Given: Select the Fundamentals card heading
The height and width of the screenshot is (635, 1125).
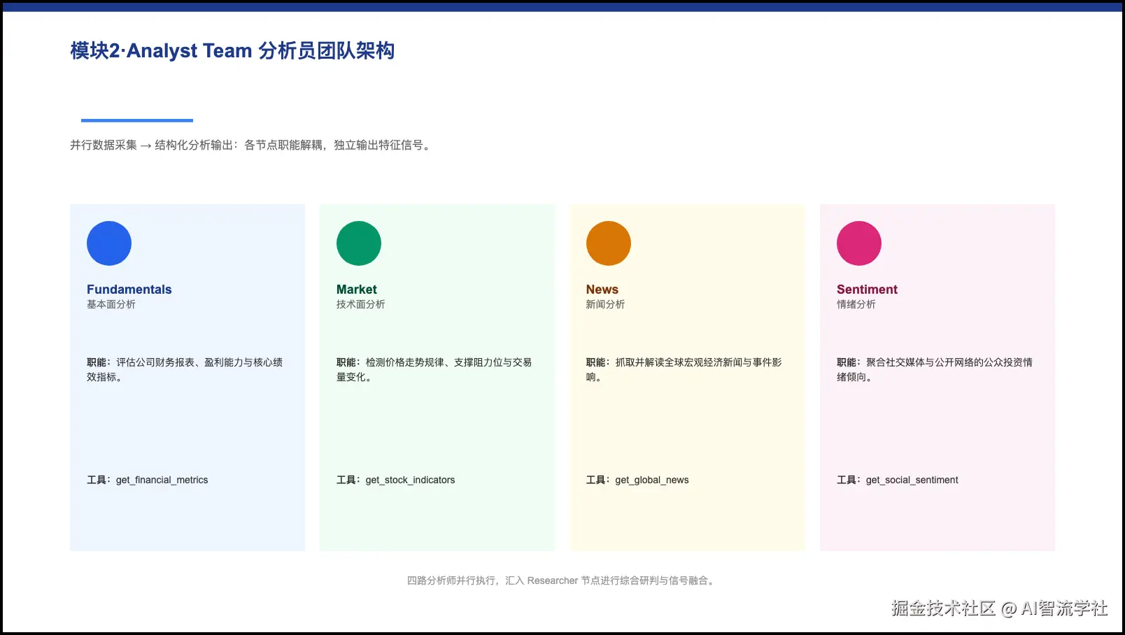Looking at the screenshot, I should click(x=129, y=290).
